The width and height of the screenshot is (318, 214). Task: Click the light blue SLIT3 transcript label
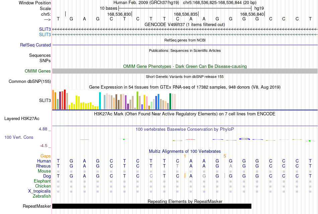point(45,34)
